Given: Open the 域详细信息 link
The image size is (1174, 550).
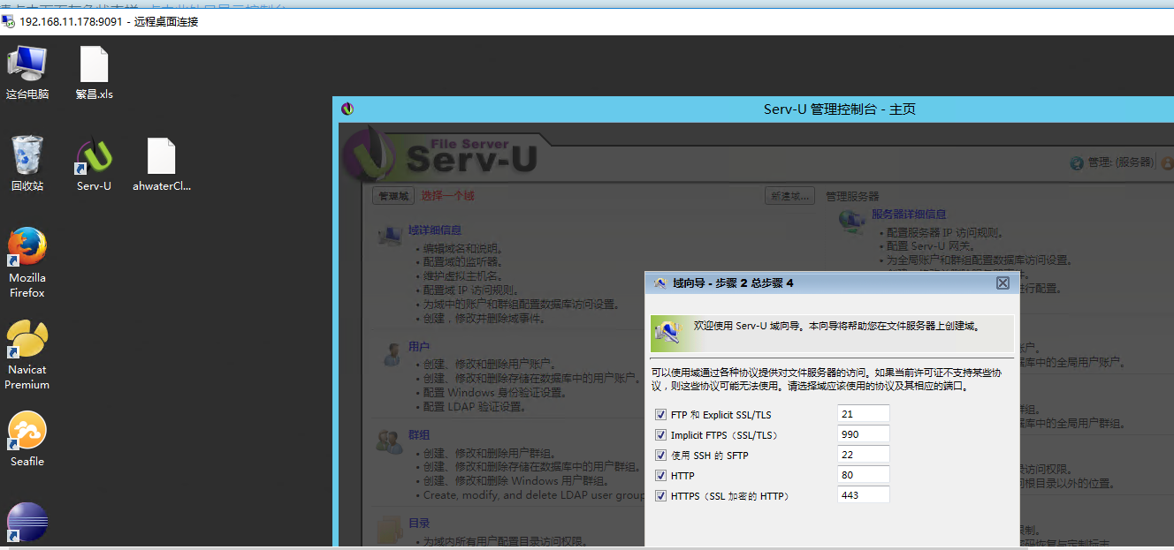Looking at the screenshot, I should 434,230.
